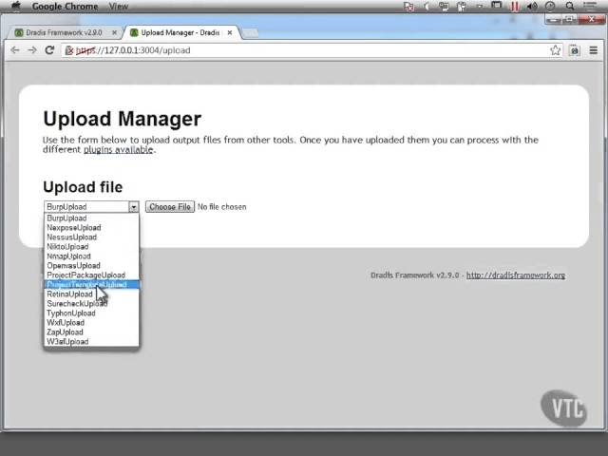Select the highlighted ProjectTemplateUpload option
Screen dimensions: 608x456
coord(91,285)
